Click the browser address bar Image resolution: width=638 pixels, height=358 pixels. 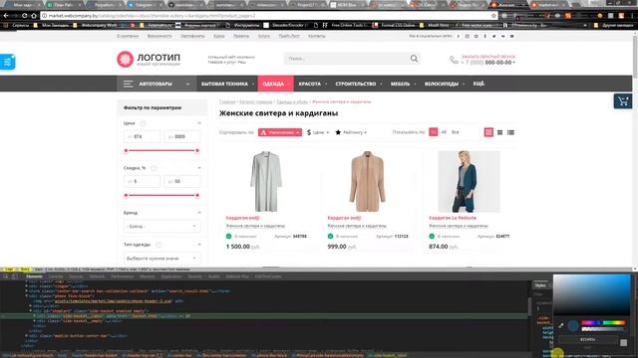[268, 16]
